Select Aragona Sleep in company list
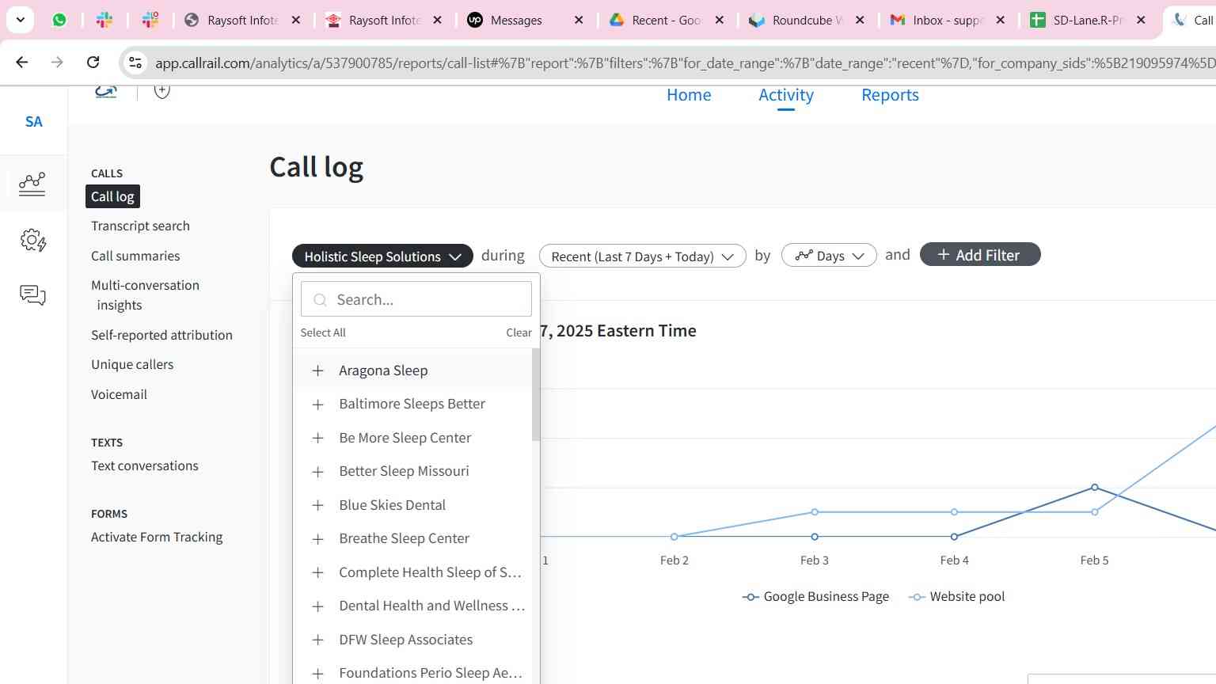 383,370
